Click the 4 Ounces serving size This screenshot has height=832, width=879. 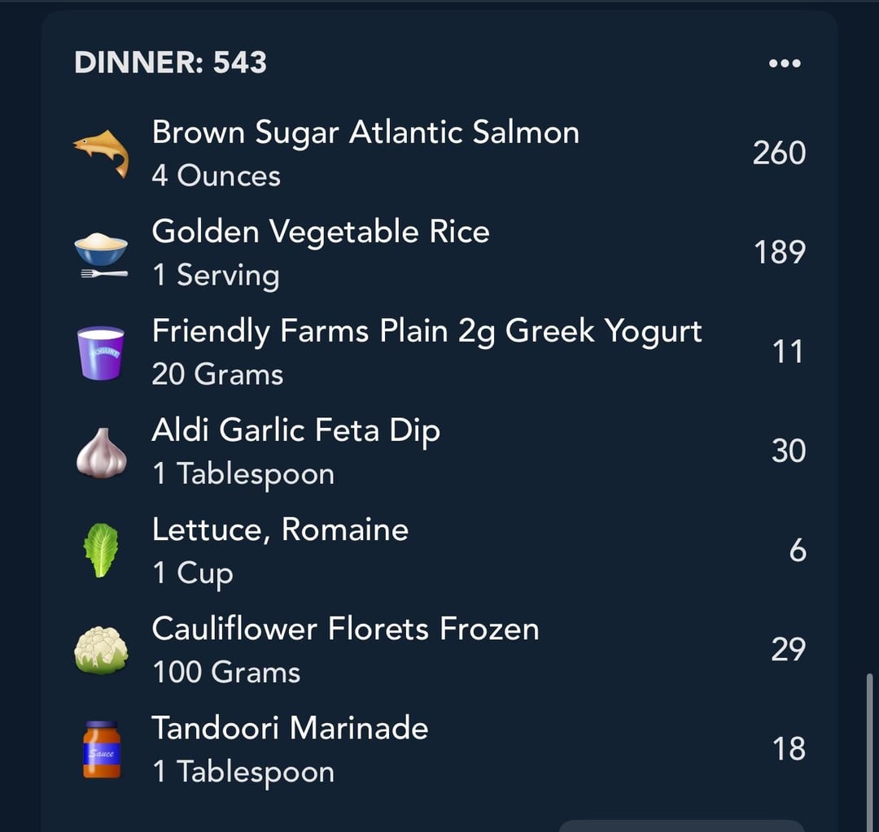(216, 176)
